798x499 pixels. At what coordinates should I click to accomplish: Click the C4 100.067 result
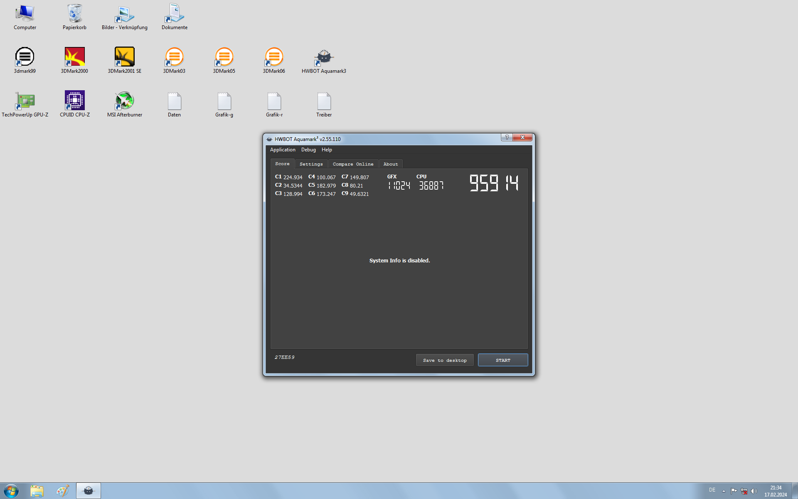[x=322, y=177]
